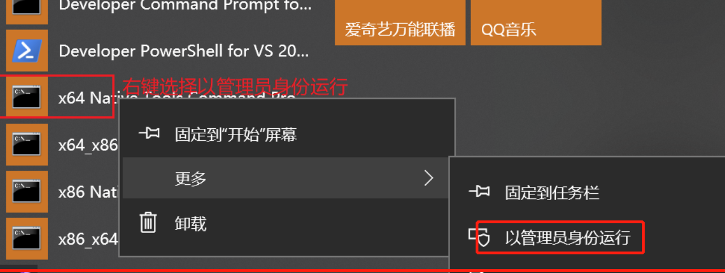Select 固定到"开始"屏幕 menu text
The width and height of the screenshot is (725, 273).
pos(236,134)
